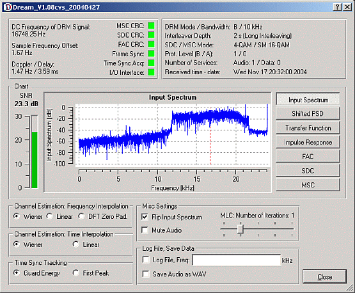Click services value Audio: 1 / Data: 0
This screenshot has width=355, height=293.
pyautogui.click(x=257, y=63)
